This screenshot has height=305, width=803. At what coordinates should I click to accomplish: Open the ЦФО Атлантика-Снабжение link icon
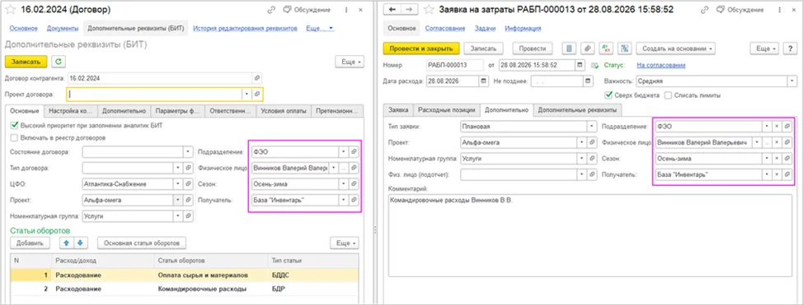click(189, 184)
